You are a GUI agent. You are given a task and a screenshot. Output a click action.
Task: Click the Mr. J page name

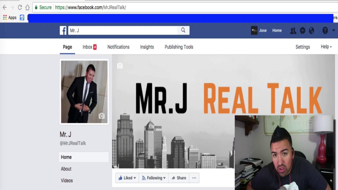[x=65, y=134]
